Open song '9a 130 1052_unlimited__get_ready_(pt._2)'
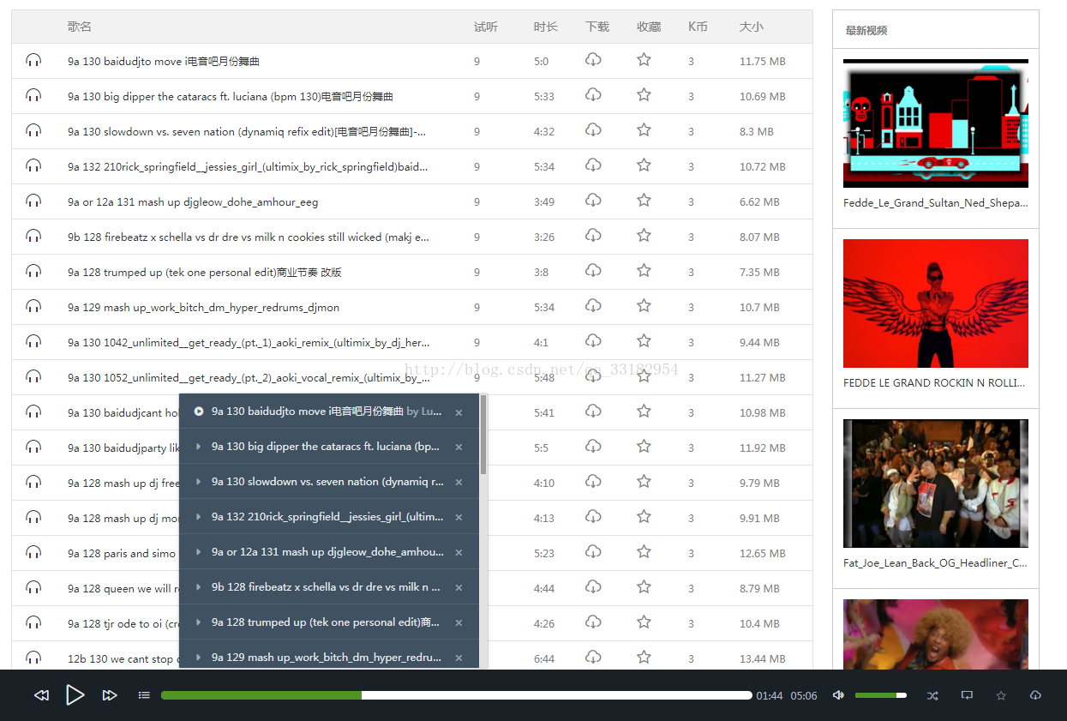This screenshot has height=721, width=1067. (x=249, y=377)
